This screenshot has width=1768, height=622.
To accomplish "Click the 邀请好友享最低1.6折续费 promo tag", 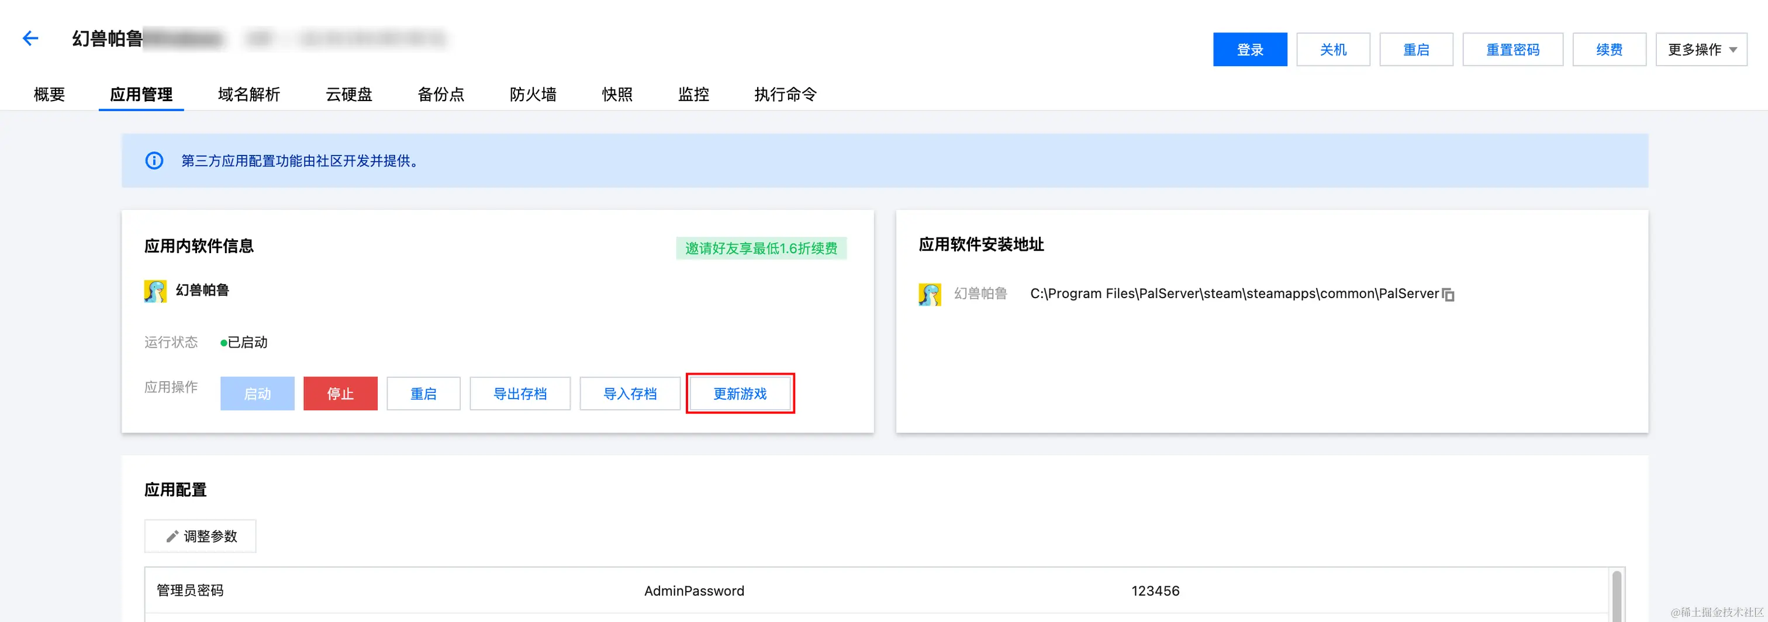I will click(761, 248).
